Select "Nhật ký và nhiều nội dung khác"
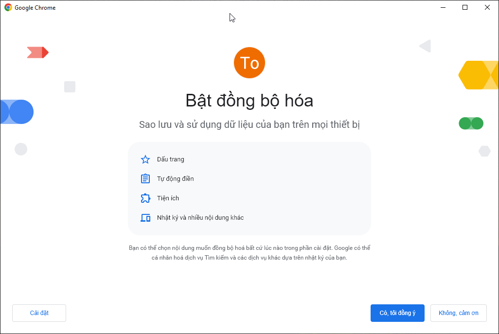This screenshot has height=334, width=499. (x=200, y=218)
